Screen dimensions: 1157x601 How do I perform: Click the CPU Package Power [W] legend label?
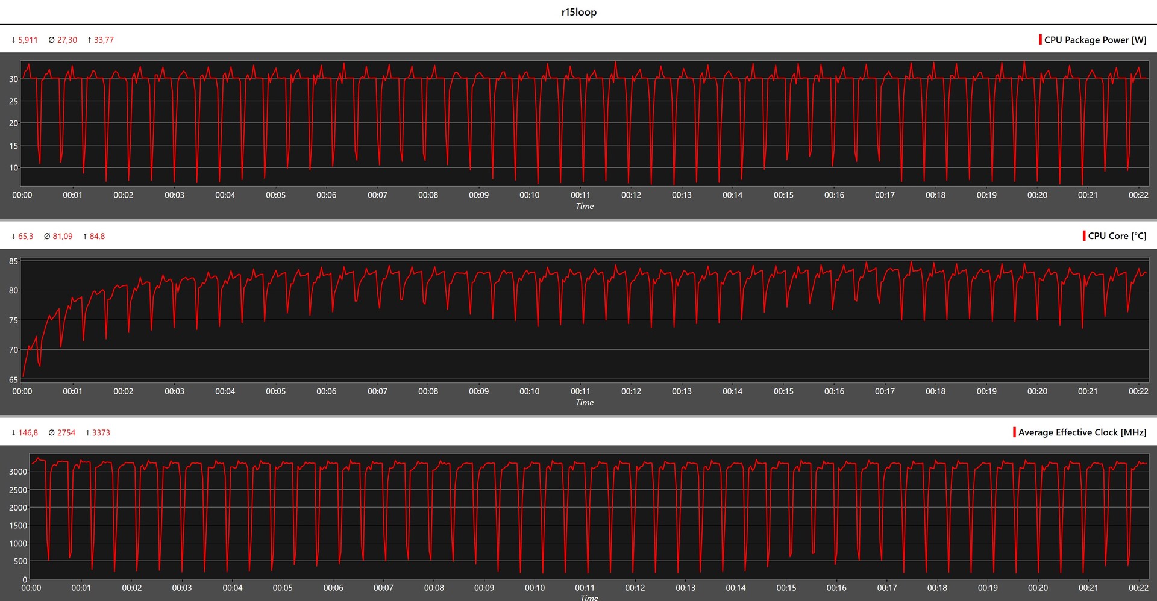1095,40
